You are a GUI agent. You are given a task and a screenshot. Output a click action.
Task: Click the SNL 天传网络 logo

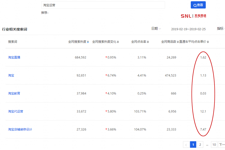click(x=194, y=16)
